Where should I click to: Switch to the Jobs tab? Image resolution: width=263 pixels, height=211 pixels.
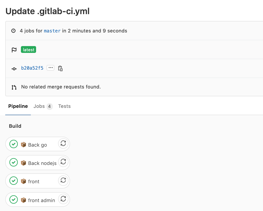pos(39,106)
